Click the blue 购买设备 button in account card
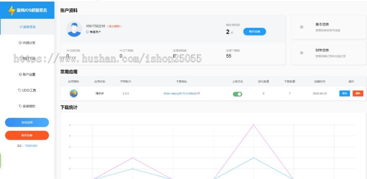 [254, 31]
